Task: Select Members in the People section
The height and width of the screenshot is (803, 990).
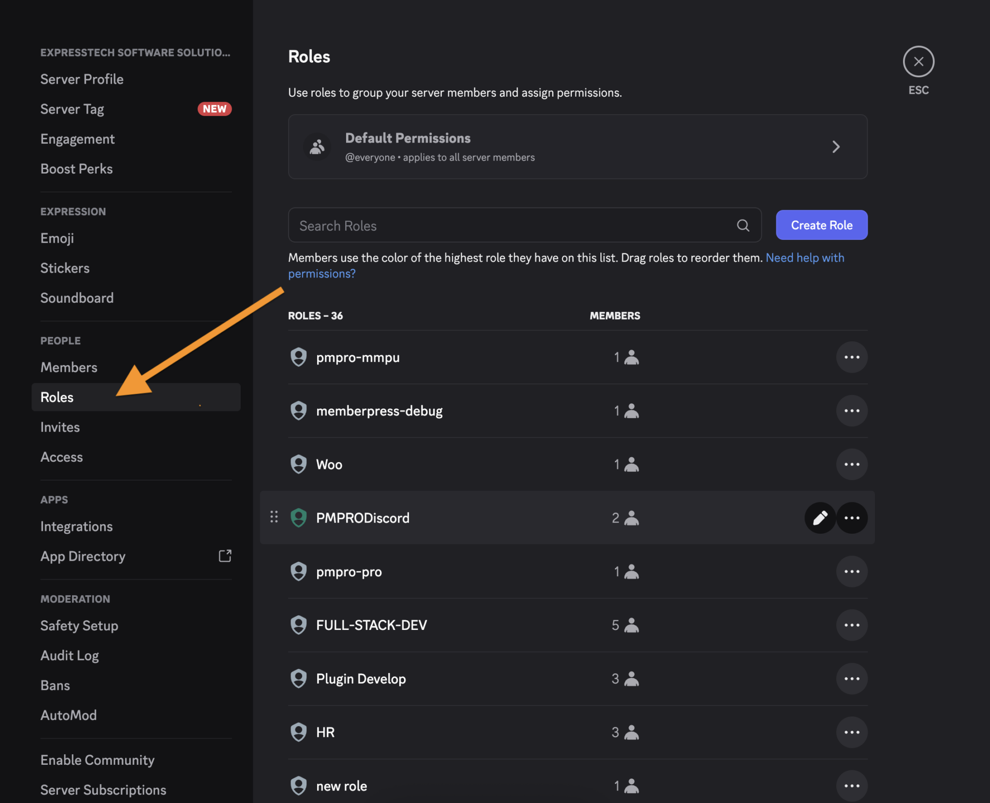Action: (69, 367)
